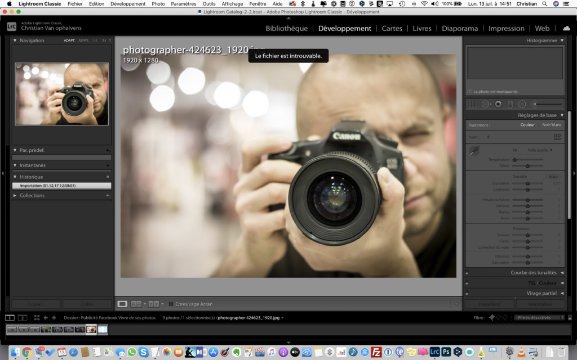Select the Graduated filter tool
The height and width of the screenshot is (360, 577).
(510, 104)
